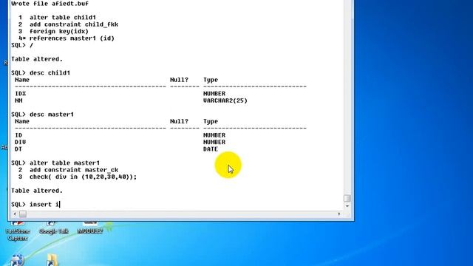Click the DIV column name
This screenshot has height=266, width=473.
point(20,143)
